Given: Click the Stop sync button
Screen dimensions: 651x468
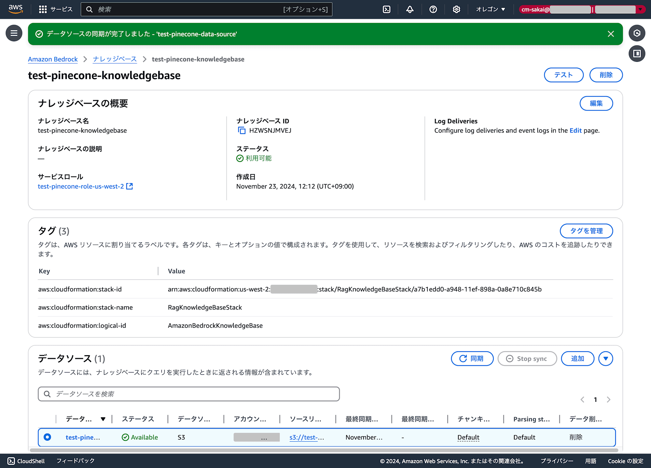Looking at the screenshot, I should 527,358.
